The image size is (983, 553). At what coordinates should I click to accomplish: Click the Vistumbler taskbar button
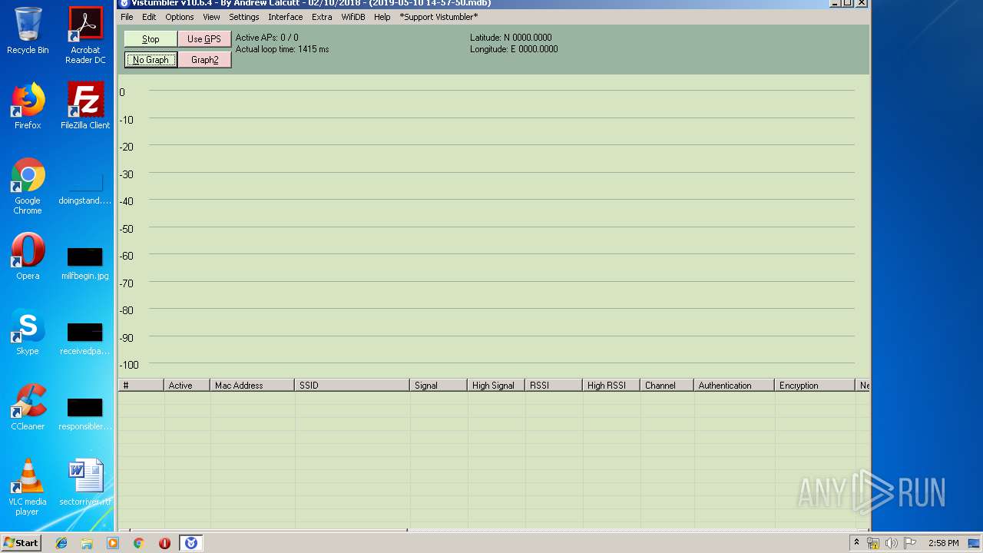coord(191,543)
